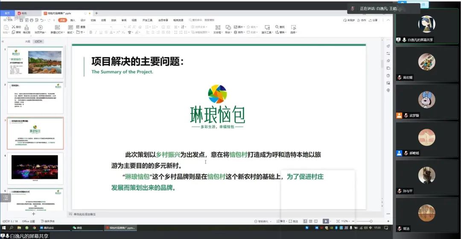Click the Arrange (排列) icon
461x239 pixels.
pos(236,32)
